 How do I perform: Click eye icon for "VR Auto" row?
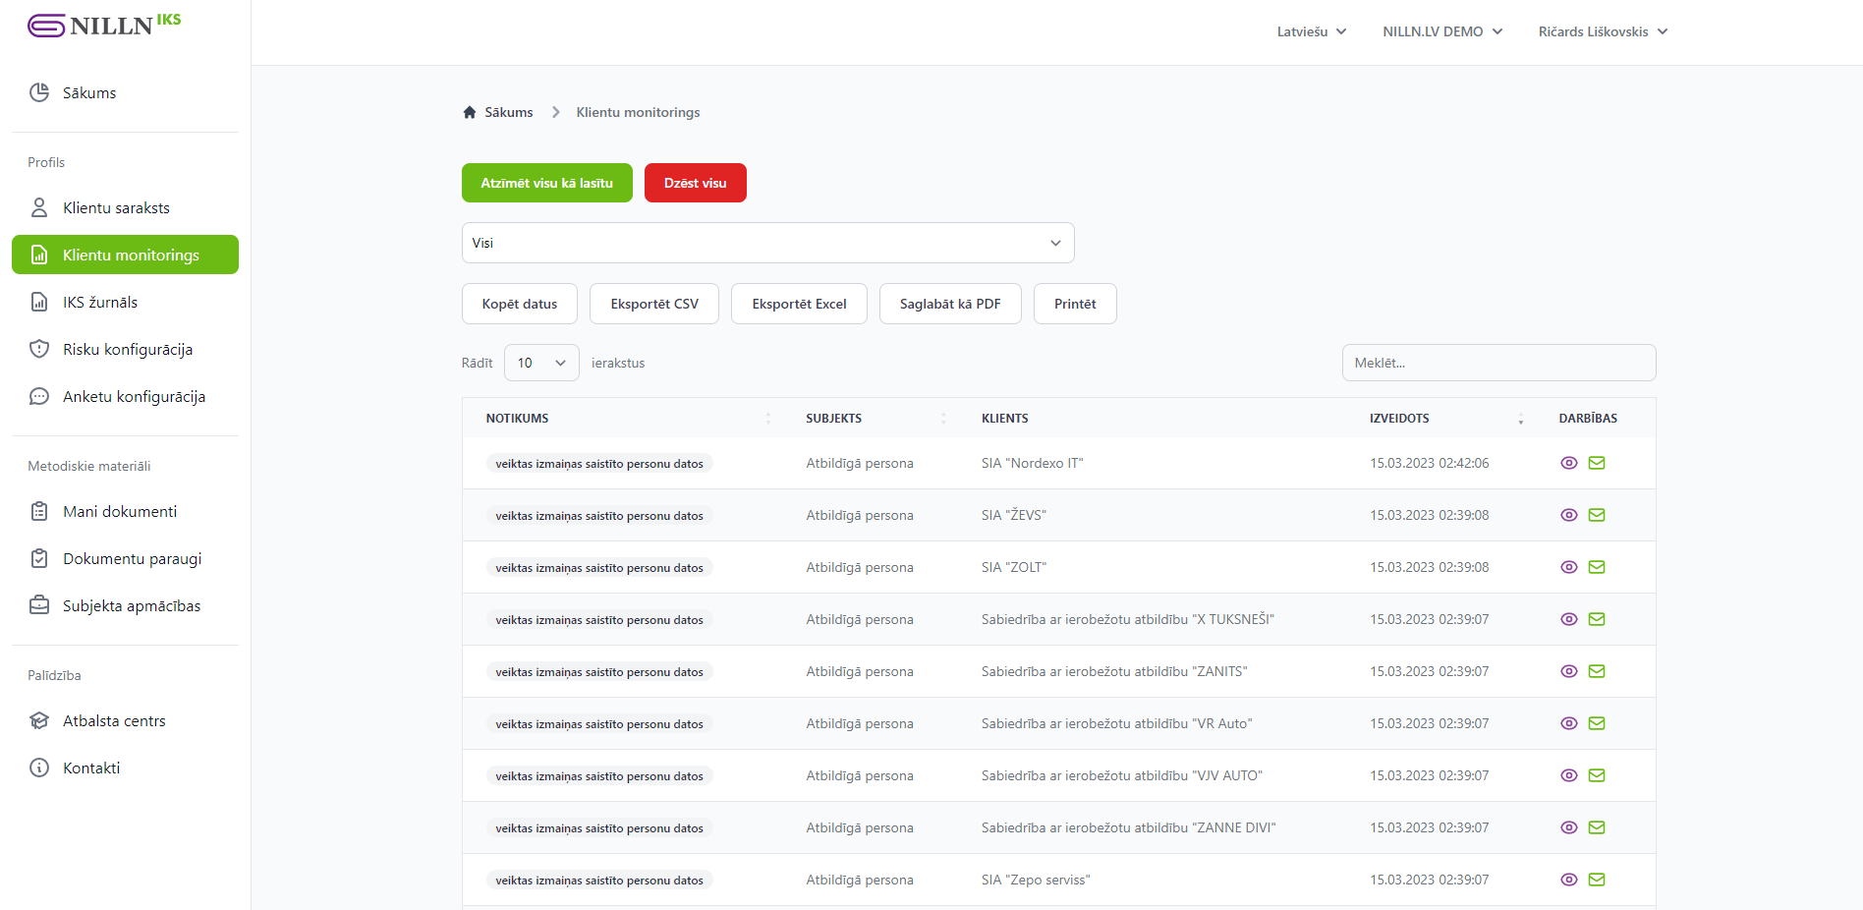1569,723
